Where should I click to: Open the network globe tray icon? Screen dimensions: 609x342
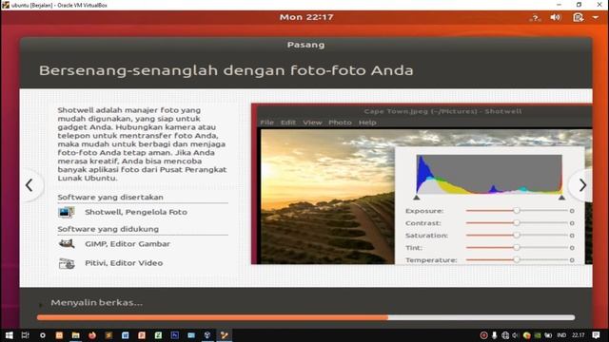pos(505,335)
